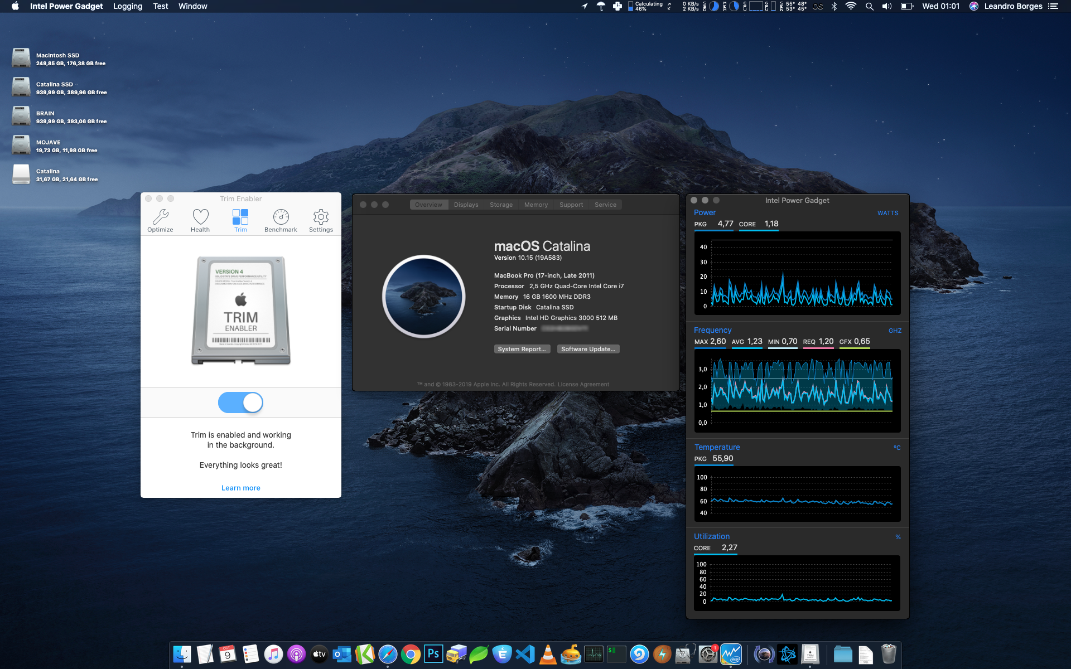
Task: Open Transmit truck icon in the Dock
Action: pyautogui.click(x=456, y=654)
